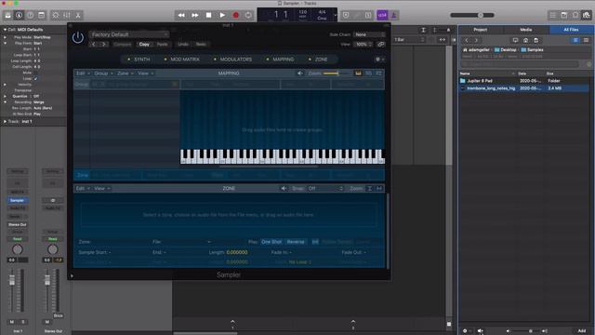Open the Editors scissors button
This screenshot has height=335, width=595.
click(x=78, y=15)
